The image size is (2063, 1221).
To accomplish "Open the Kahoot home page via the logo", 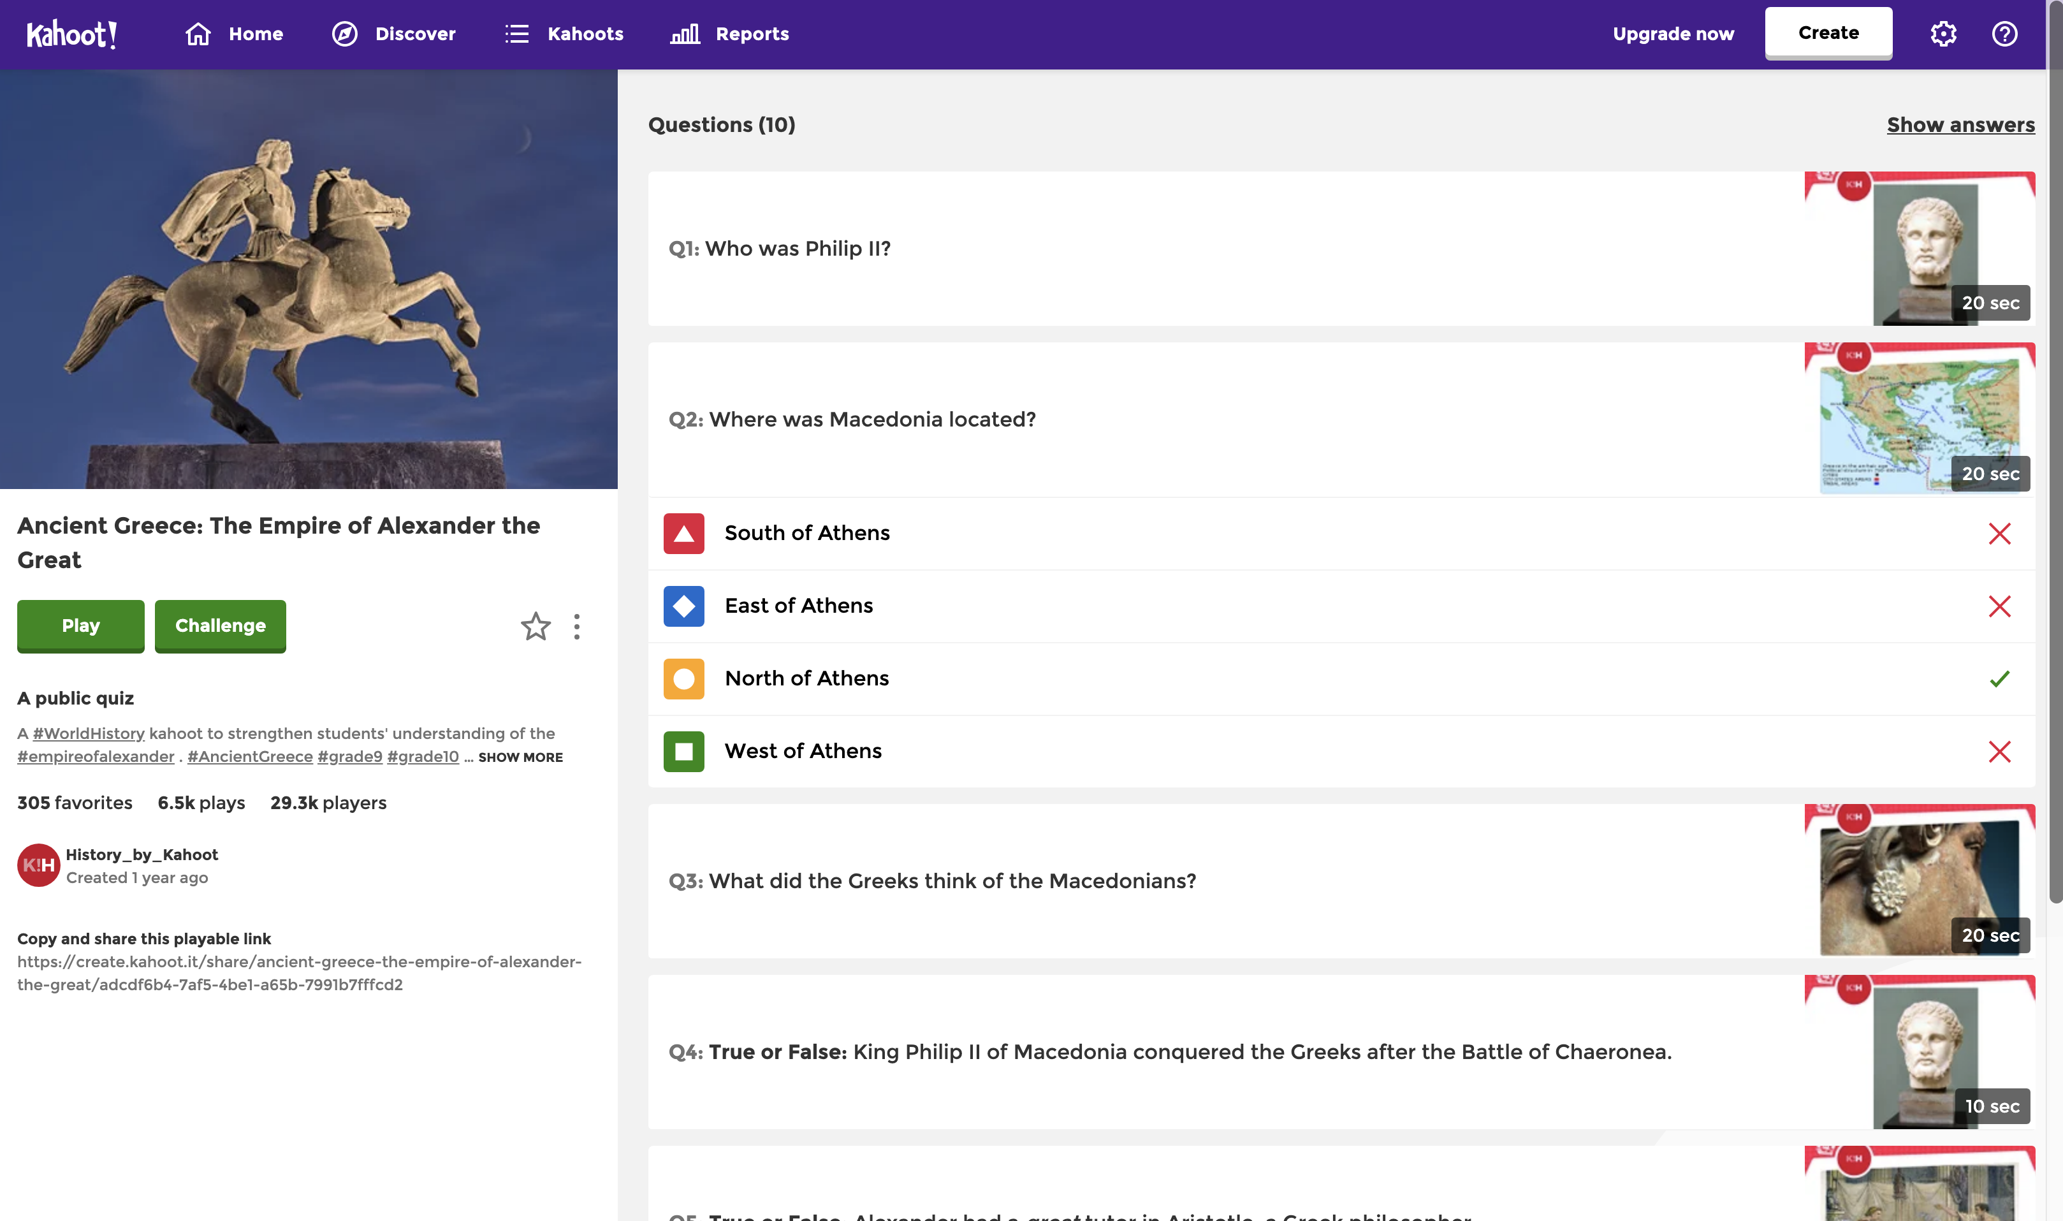I will tap(73, 34).
